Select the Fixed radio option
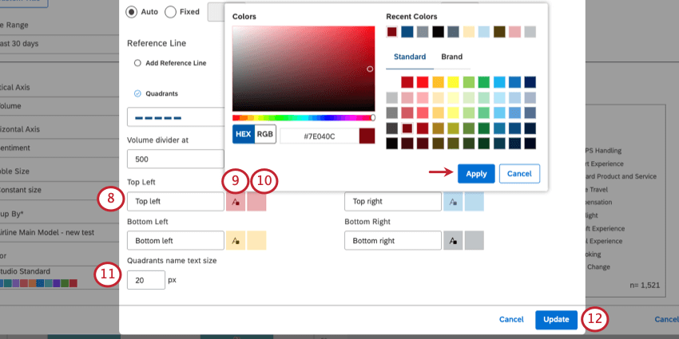Viewport: 679px width, 339px height. [x=171, y=12]
